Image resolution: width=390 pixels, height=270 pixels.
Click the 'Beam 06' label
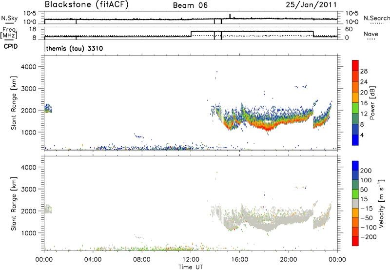click(x=190, y=5)
